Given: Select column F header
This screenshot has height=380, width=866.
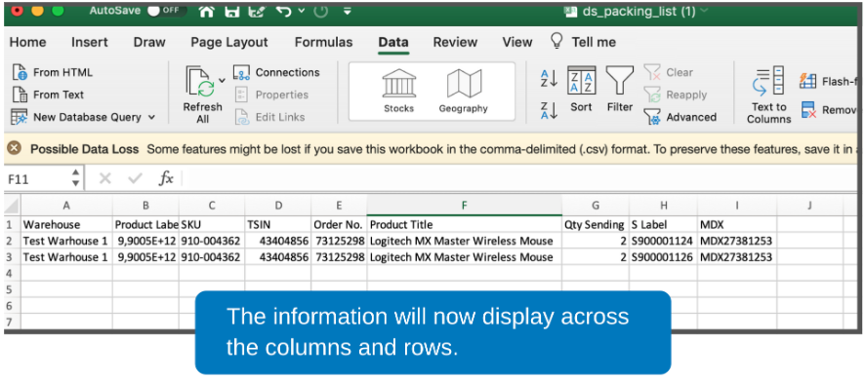Looking at the screenshot, I should (x=465, y=206).
